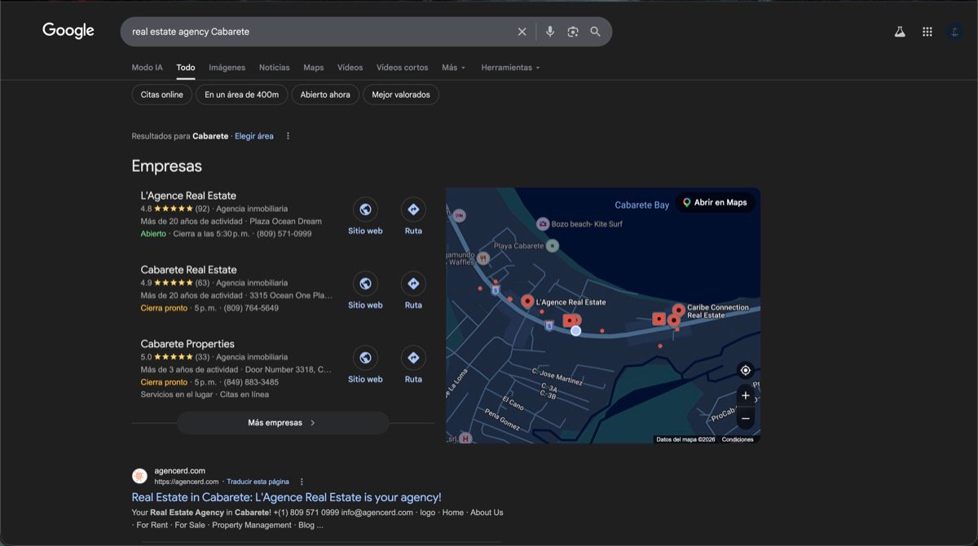Expand the Herramientas dropdown
The image size is (978, 546).
click(510, 68)
